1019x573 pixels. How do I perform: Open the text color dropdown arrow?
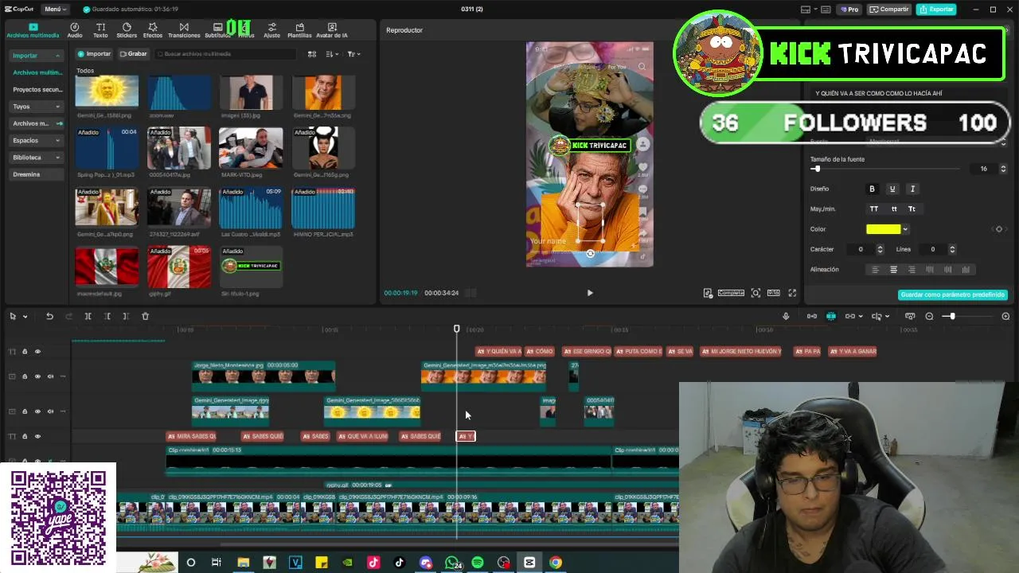905,229
